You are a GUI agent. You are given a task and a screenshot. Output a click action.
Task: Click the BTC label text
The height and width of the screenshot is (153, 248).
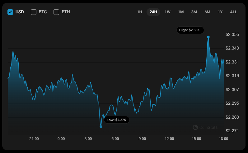tap(43, 12)
